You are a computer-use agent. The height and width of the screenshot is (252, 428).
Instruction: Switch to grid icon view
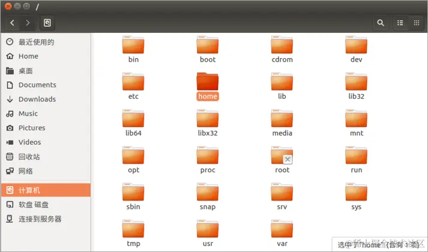click(417, 23)
